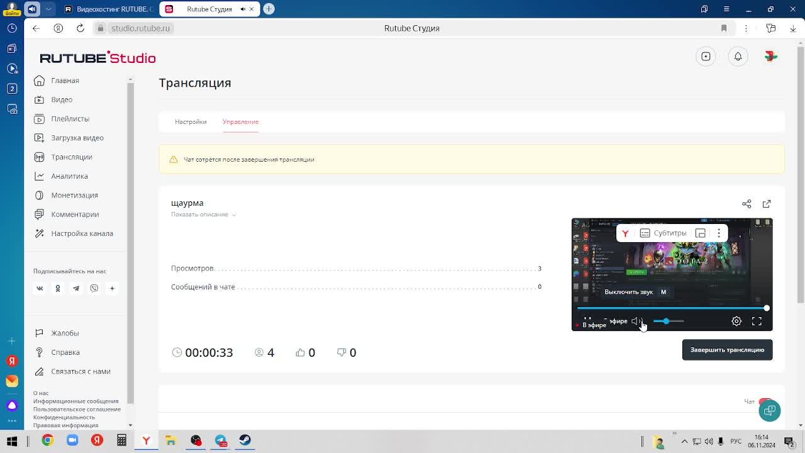805x453 pixels.
Task: Reload the current page
Action: pos(80,28)
